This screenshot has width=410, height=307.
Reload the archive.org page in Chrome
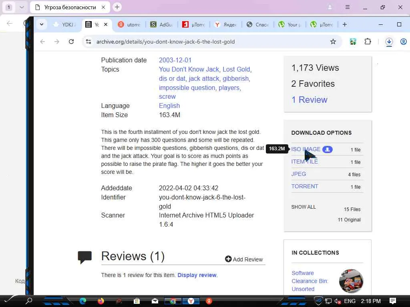click(71, 42)
